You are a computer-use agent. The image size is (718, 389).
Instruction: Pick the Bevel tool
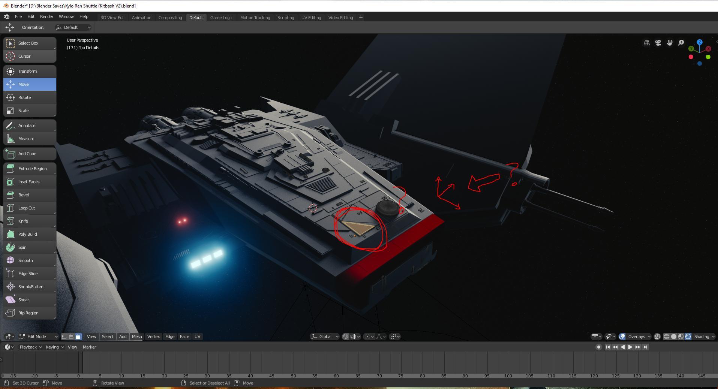pyautogui.click(x=30, y=195)
